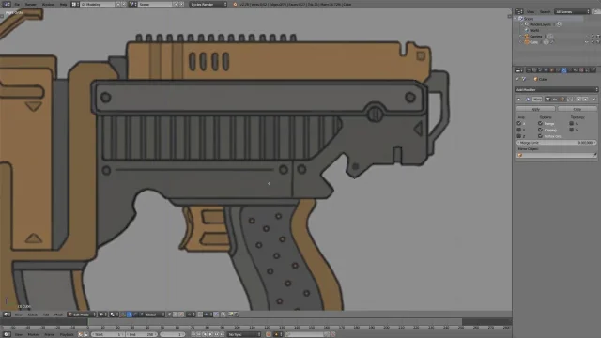601x338 pixels.
Task: Click the Mirror modifier name field
Action: (x=537, y=100)
